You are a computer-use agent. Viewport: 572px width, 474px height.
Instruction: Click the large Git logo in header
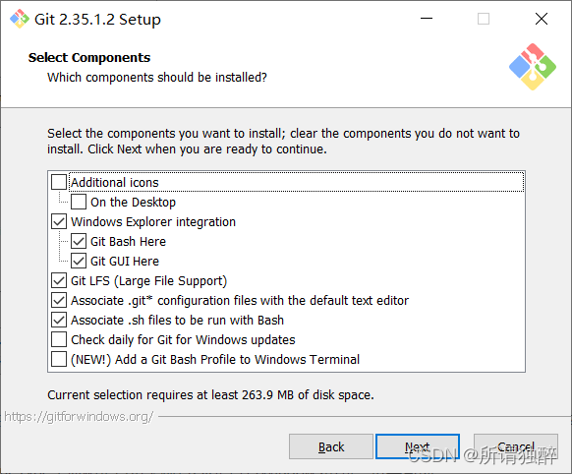click(x=533, y=67)
